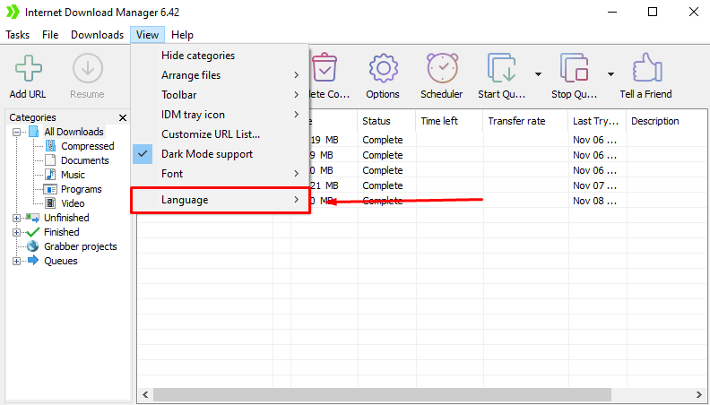The width and height of the screenshot is (710, 405).
Task: Click the horizontal scrollbar thumb
Action: pos(382,394)
